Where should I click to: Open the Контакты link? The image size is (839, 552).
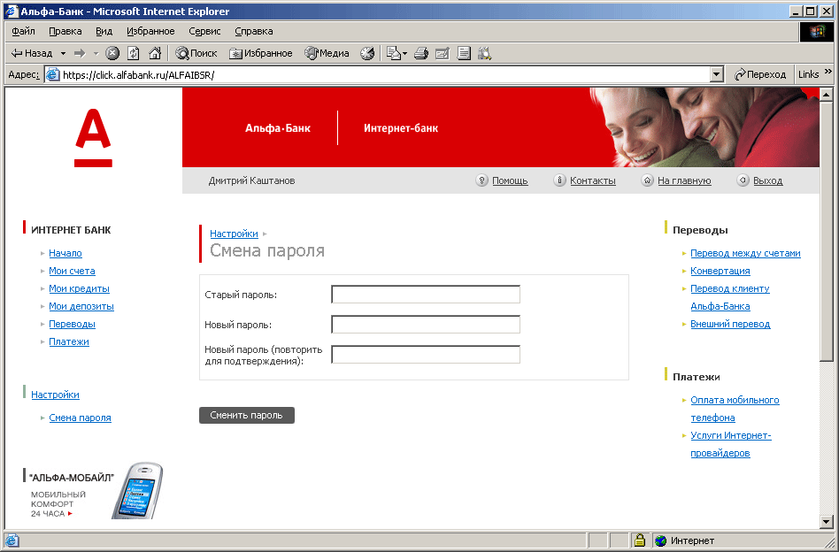point(593,180)
